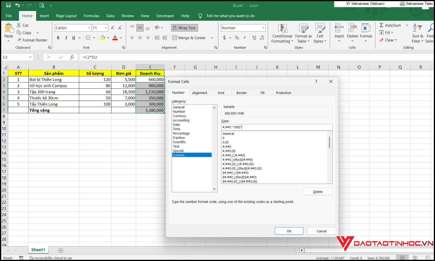
Task: Open the Protection tab in Format Cells
Action: [x=283, y=93]
